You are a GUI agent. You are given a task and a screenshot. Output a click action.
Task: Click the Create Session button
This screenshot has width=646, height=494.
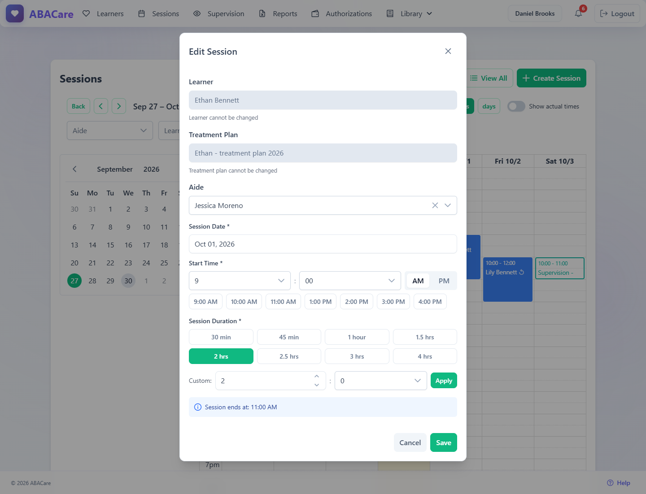coord(551,78)
